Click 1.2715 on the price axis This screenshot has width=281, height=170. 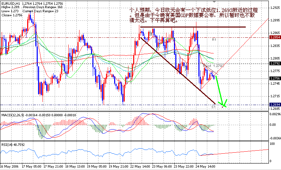point(275,96)
